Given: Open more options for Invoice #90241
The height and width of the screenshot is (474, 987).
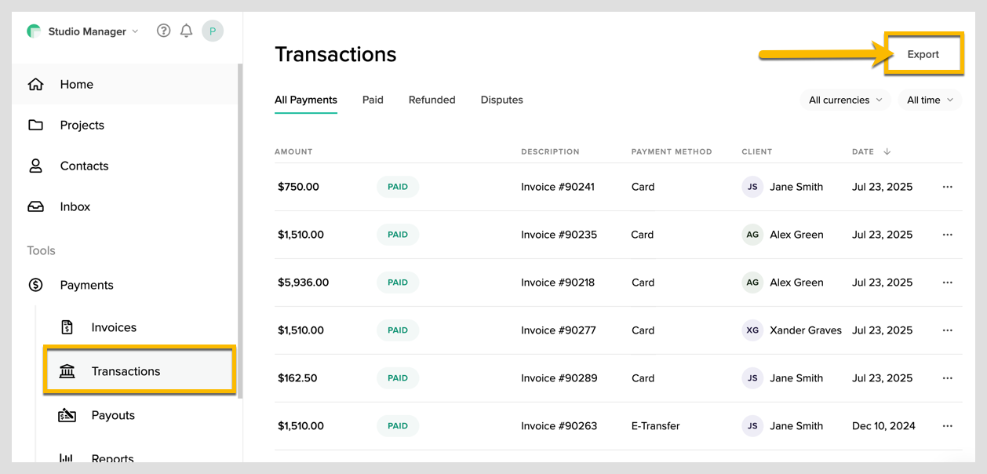Looking at the screenshot, I should pyautogui.click(x=947, y=188).
